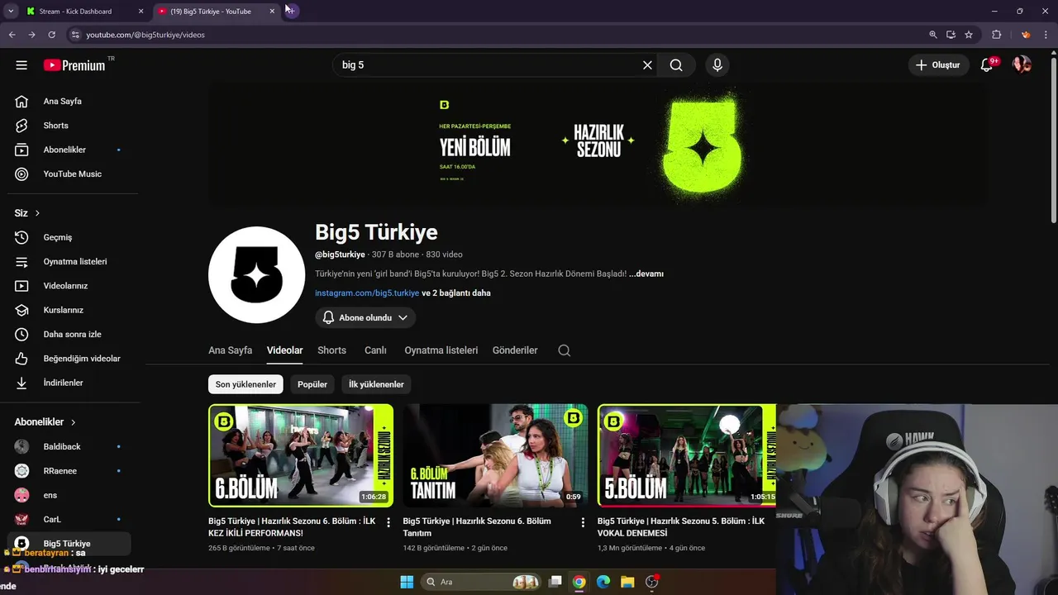1058x595 pixels.
Task: Click the Windows taskbar Ara search box
Action: [x=481, y=582]
